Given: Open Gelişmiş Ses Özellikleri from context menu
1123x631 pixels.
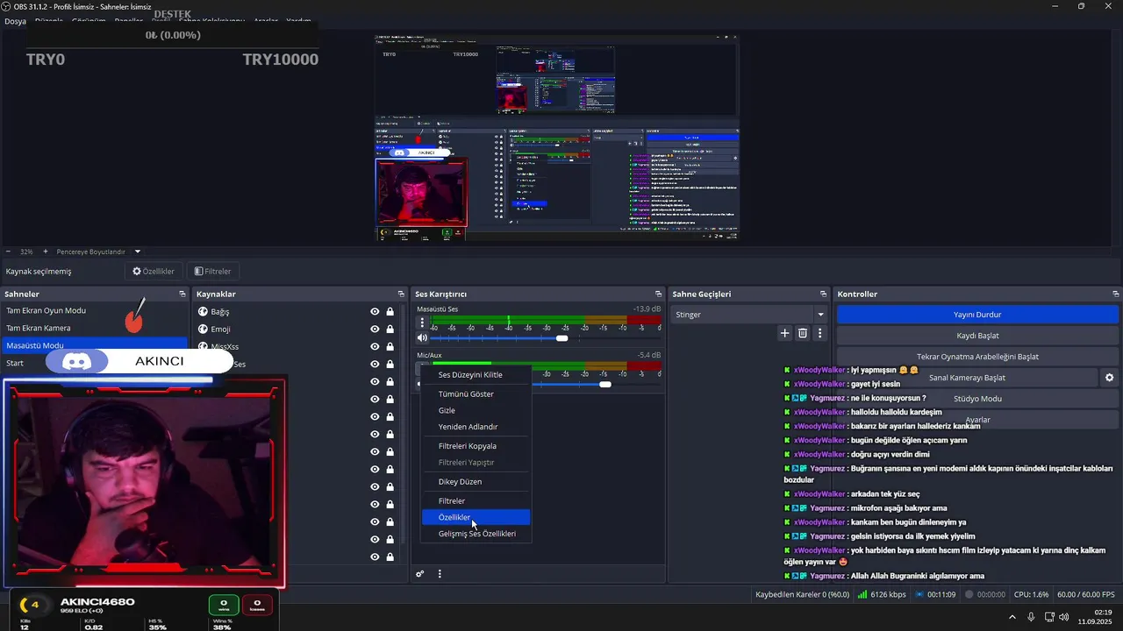Looking at the screenshot, I should [x=476, y=534].
